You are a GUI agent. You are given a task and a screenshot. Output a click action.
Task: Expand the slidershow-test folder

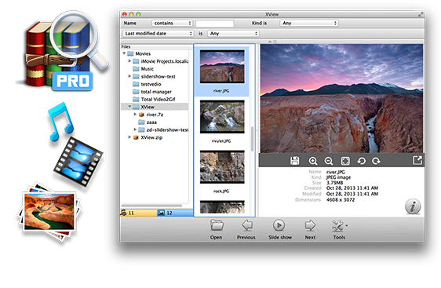click(x=129, y=76)
